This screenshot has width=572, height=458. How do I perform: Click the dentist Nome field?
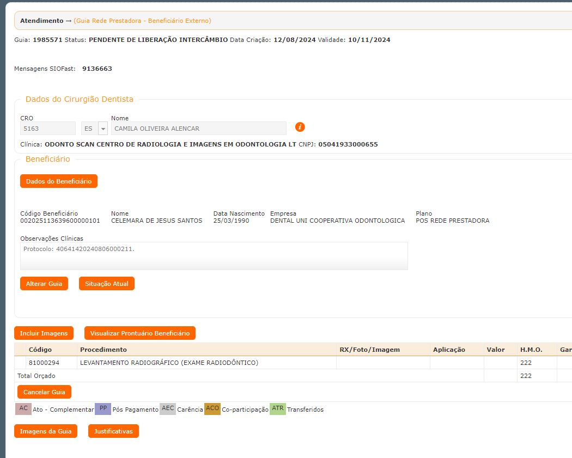[198, 129]
